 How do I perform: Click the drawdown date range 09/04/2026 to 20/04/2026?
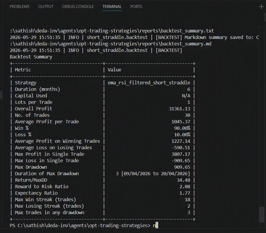[156, 174]
